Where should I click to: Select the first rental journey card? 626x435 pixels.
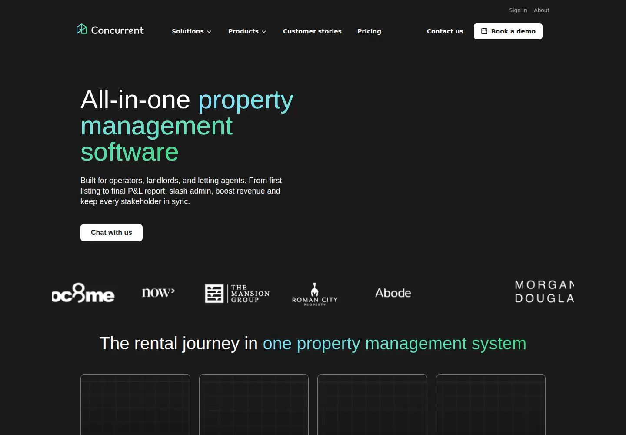[135, 405]
